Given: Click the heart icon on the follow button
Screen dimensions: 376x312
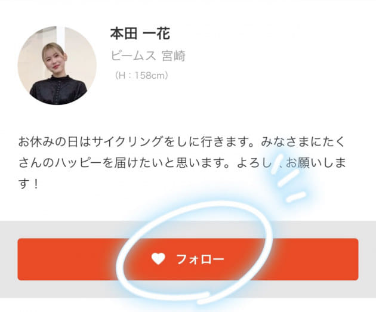Looking at the screenshot, I should tap(158, 259).
